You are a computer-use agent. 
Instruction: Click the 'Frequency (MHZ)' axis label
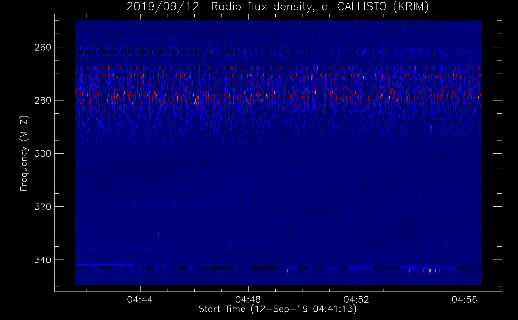(24, 153)
